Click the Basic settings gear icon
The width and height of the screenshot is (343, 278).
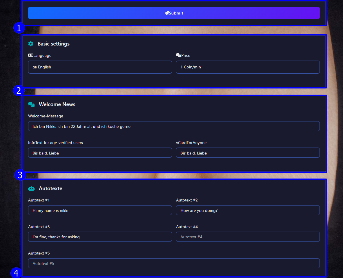click(31, 44)
